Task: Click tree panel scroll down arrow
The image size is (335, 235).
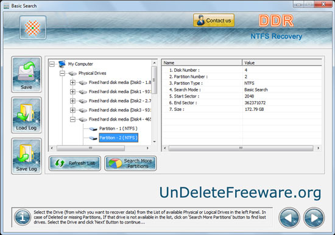Action: pos(154,141)
